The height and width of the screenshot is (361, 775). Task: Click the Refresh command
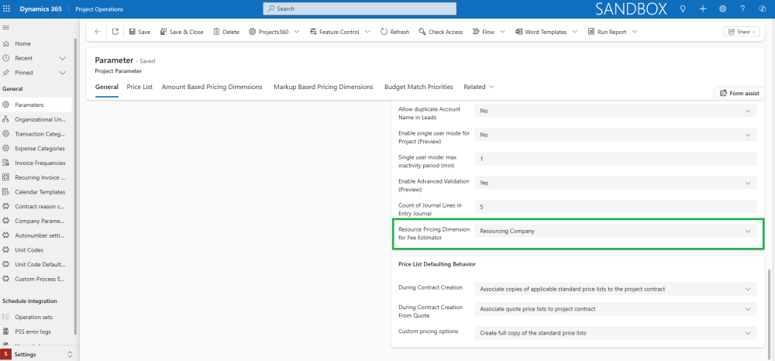(394, 32)
